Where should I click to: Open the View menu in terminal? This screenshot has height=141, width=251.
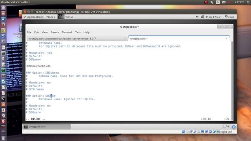[x=45, y=32]
